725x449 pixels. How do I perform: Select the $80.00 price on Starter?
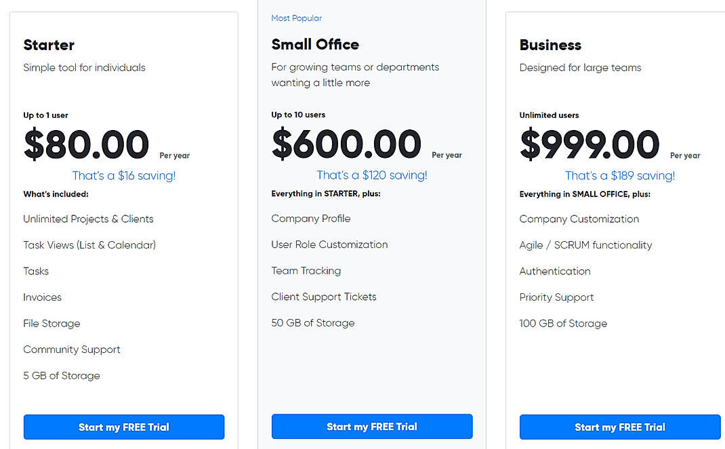pyautogui.click(x=86, y=144)
